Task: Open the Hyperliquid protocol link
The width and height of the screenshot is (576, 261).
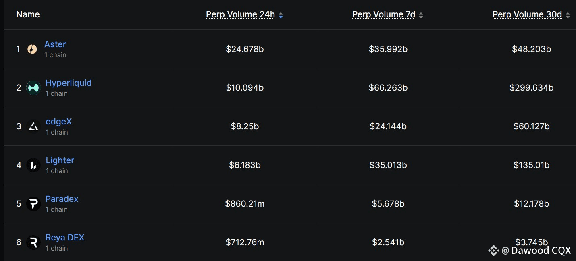Action: pos(69,83)
